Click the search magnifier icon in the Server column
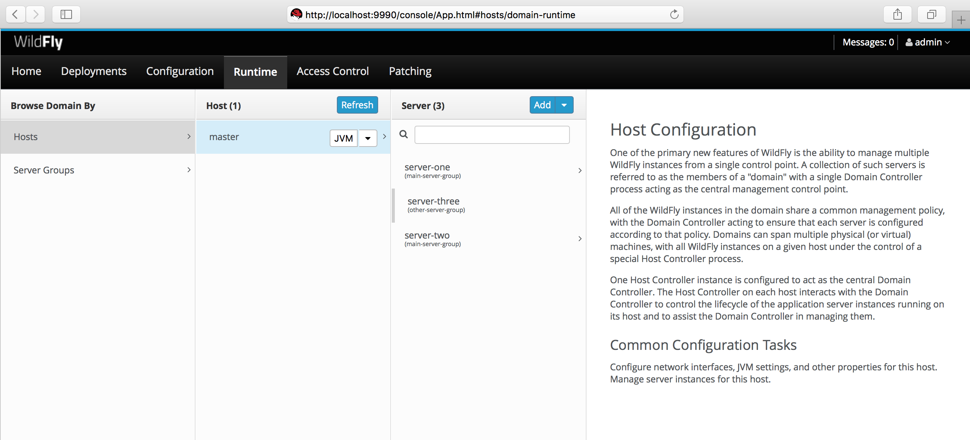970x440 pixels. point(404,134)
